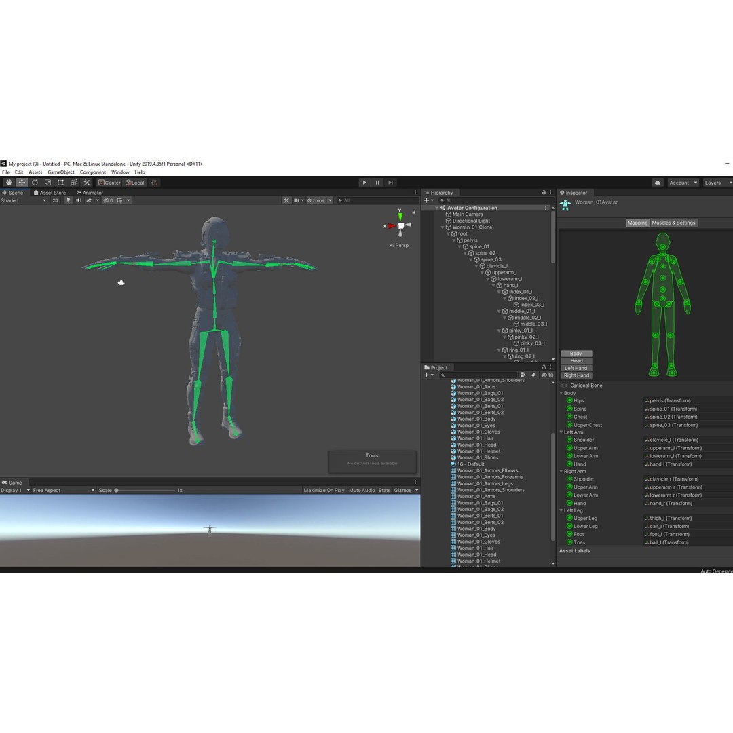Screen dimensions: 733x733
Task: Toggle Mute Audio in Game view
Action: coord(362,491)
